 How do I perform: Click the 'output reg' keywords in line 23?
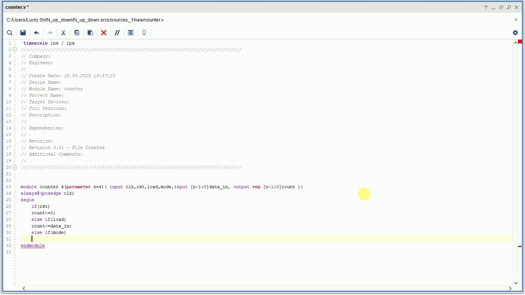247,187
